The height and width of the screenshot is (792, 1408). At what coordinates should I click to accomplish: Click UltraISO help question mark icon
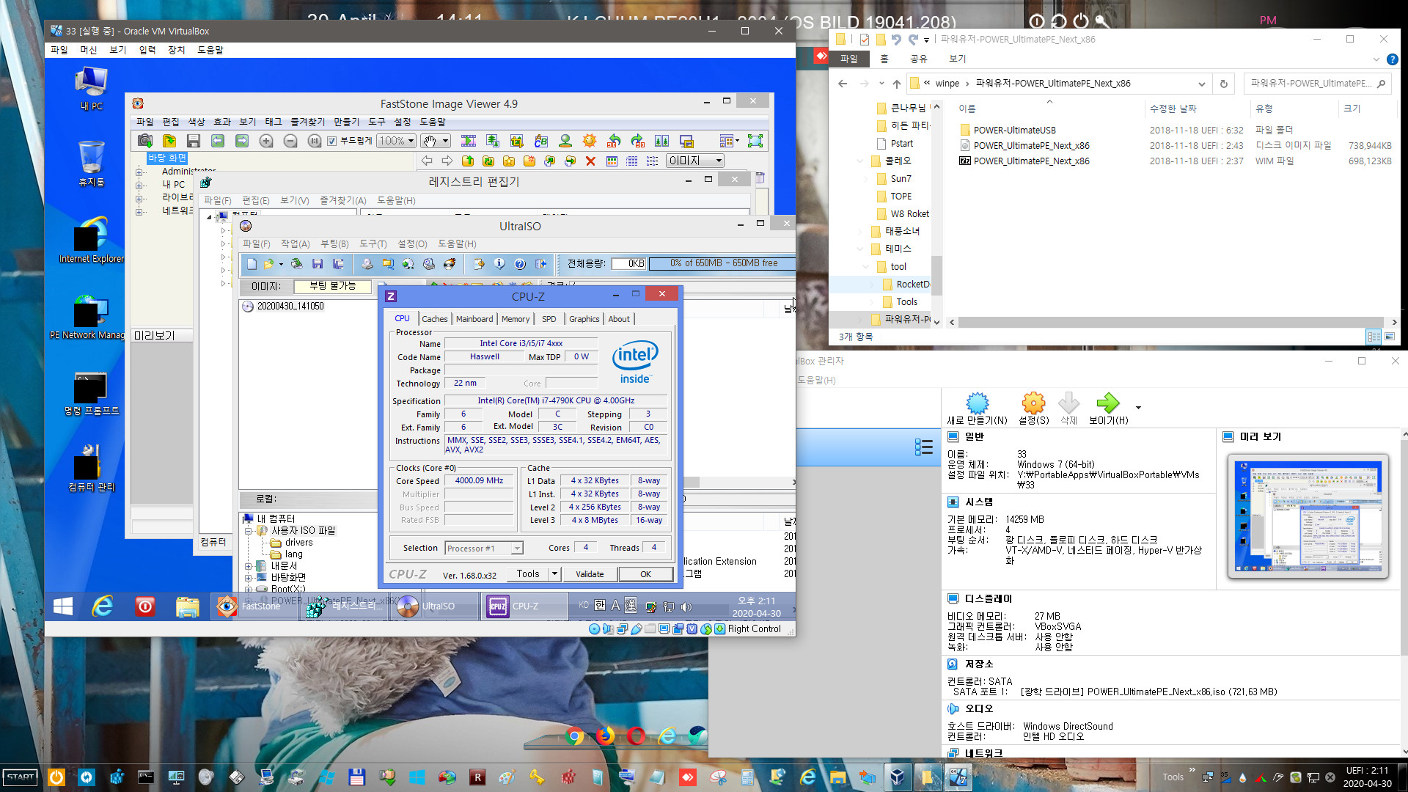tap(520, 264)
